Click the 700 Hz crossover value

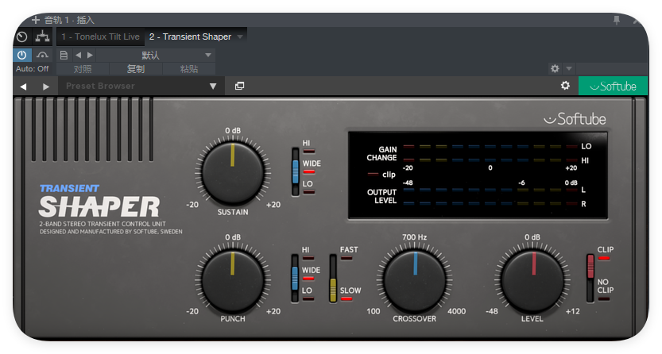pyautogui.click(x=414, y=237)
